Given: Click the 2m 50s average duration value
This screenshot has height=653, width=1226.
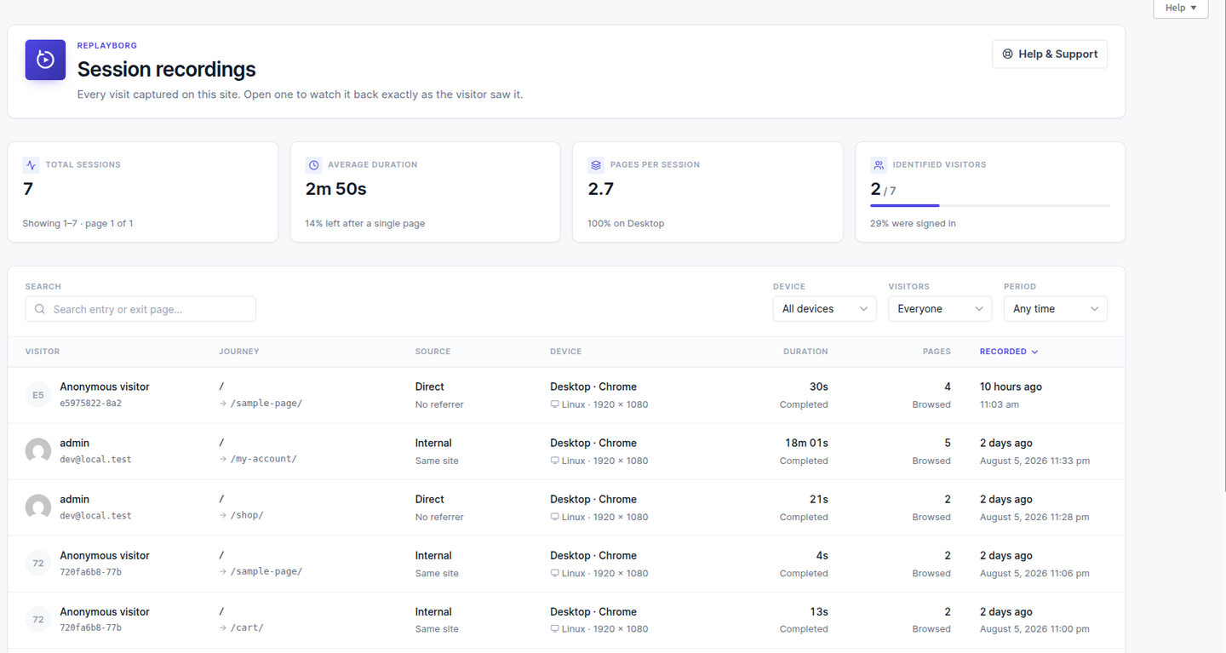Looking at the screenshot, I should click(335, 189).
